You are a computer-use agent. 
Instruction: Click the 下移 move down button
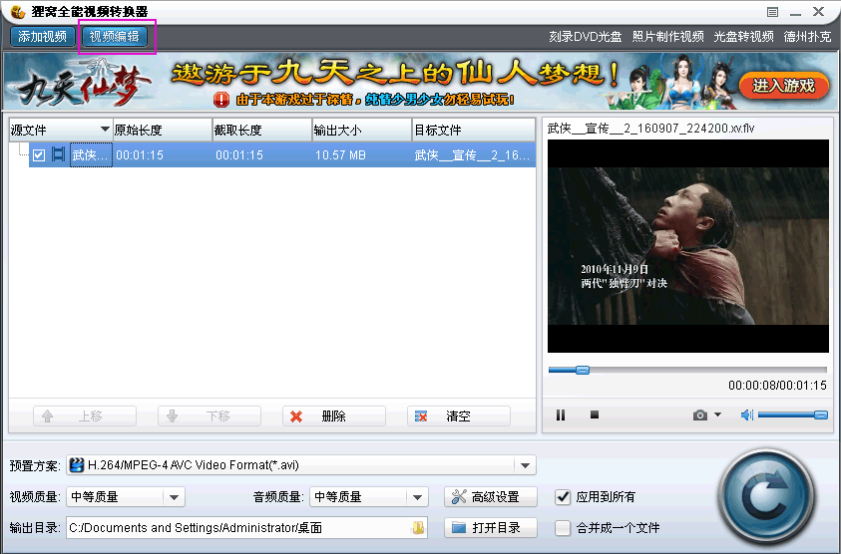click(x=210, y=415)
